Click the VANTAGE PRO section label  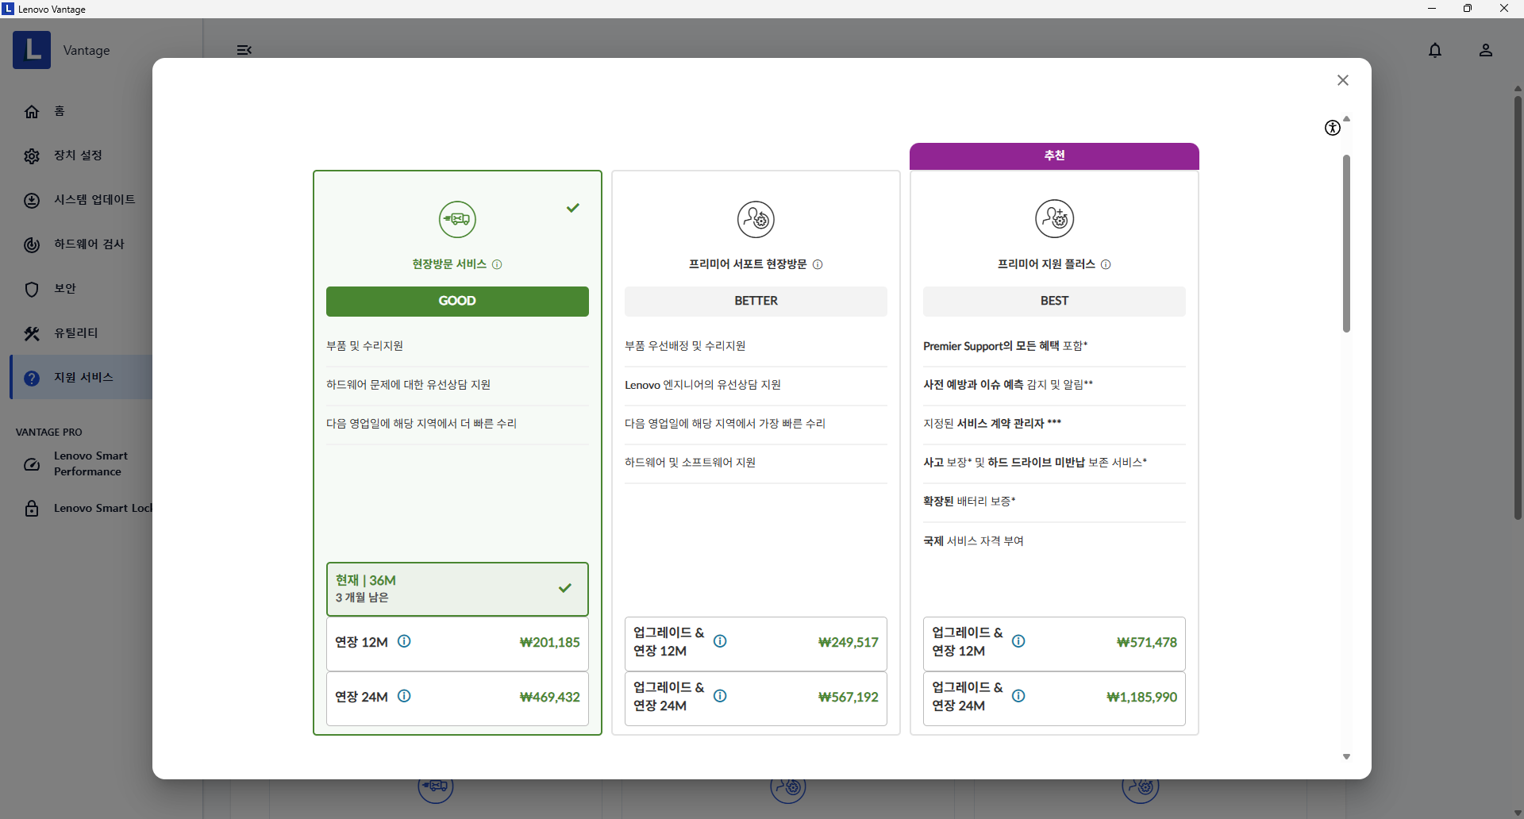pos(49,433)
